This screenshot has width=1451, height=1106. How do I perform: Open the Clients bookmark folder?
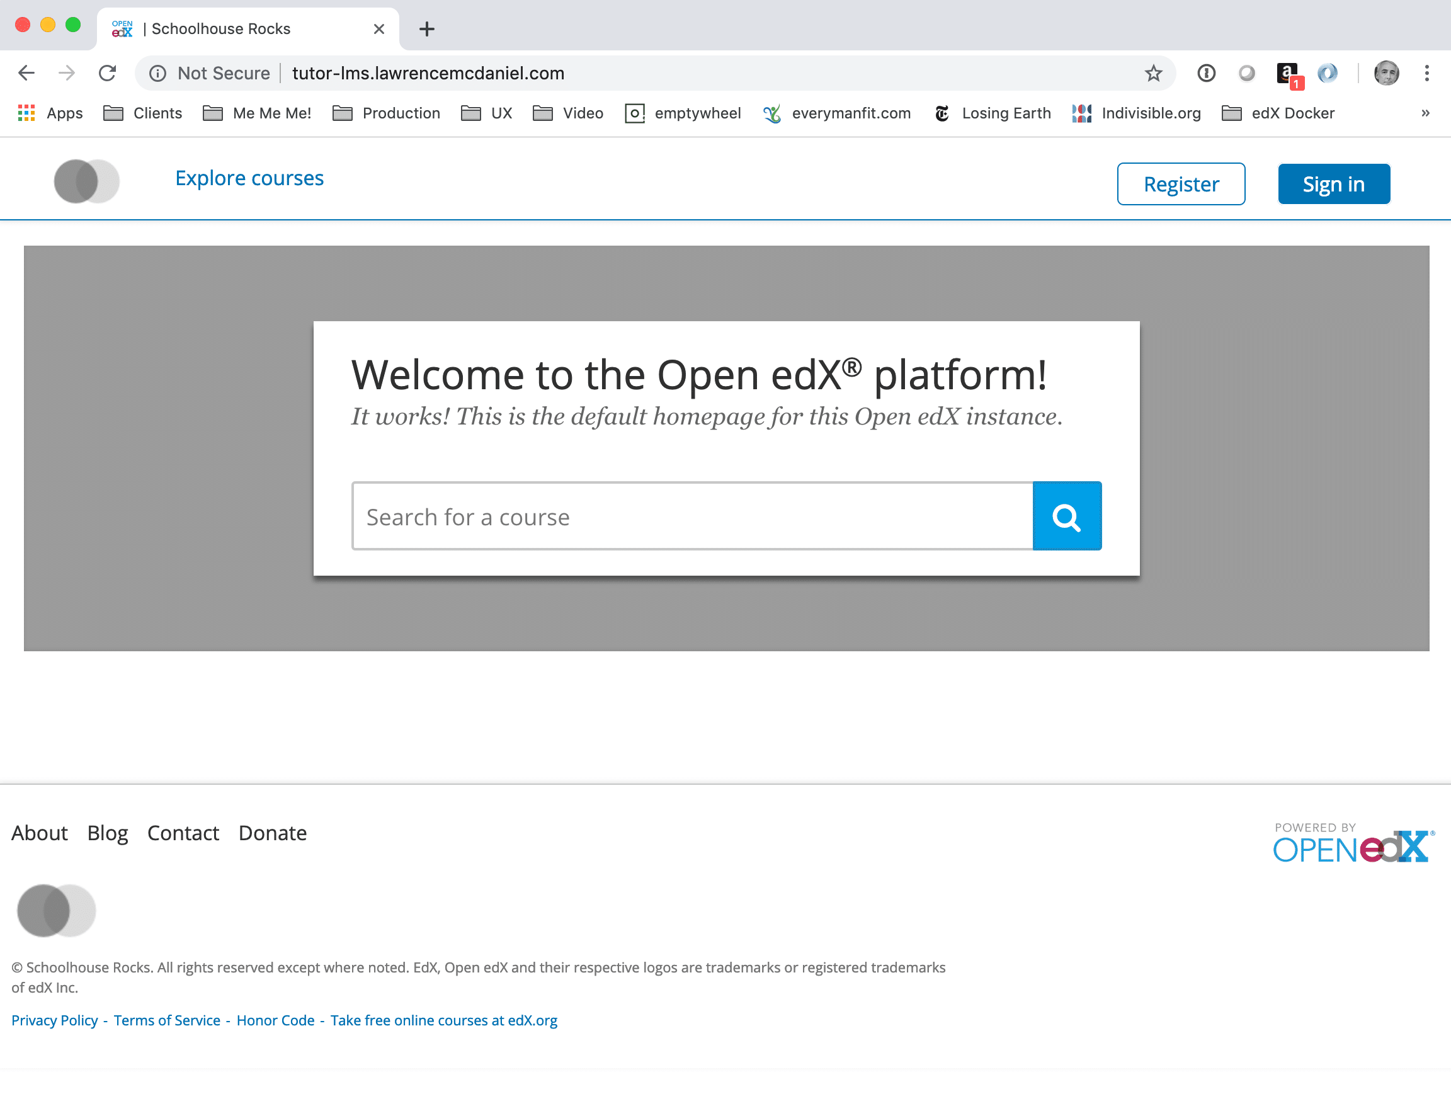(x=143, y=113)
